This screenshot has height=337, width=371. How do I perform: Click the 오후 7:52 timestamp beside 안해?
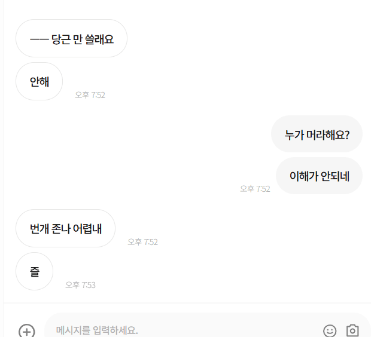90,95
